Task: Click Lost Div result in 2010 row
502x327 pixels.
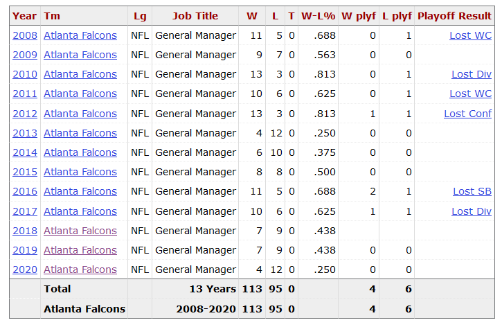Action: click(x=472, y=74)
